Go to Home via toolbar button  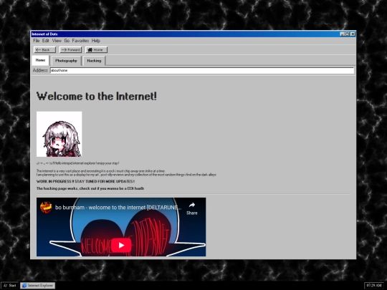tap(96, 50)
